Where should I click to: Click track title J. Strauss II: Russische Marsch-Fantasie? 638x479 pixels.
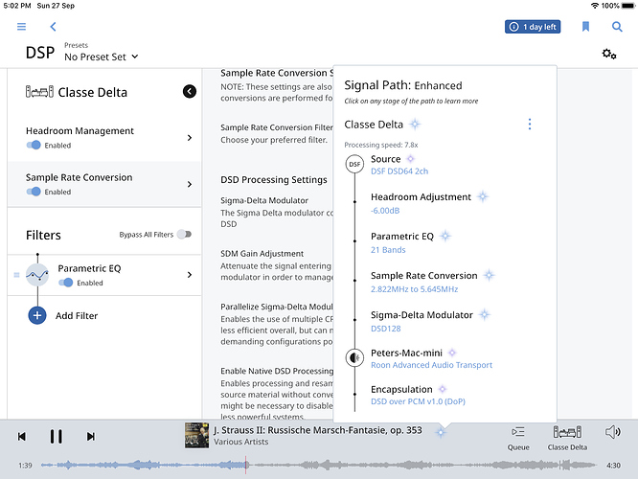tap(318, 430)
